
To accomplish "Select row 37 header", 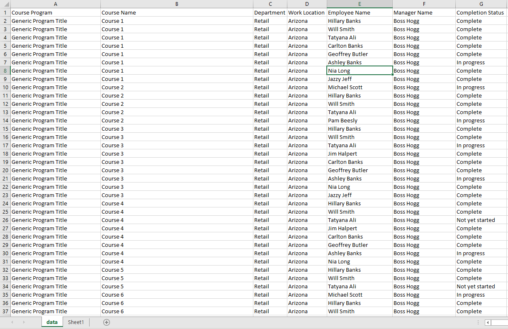I will pos(5,311).
